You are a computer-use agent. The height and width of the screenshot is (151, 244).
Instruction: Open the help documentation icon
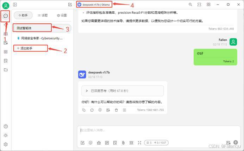(x=6, y=126)
